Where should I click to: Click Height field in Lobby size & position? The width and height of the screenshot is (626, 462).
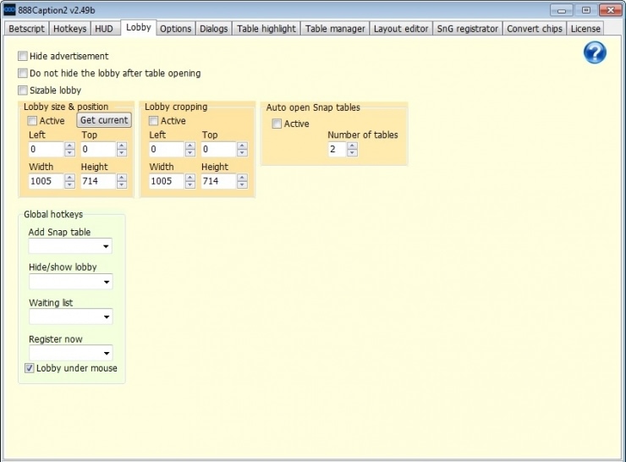coord(99,181)
